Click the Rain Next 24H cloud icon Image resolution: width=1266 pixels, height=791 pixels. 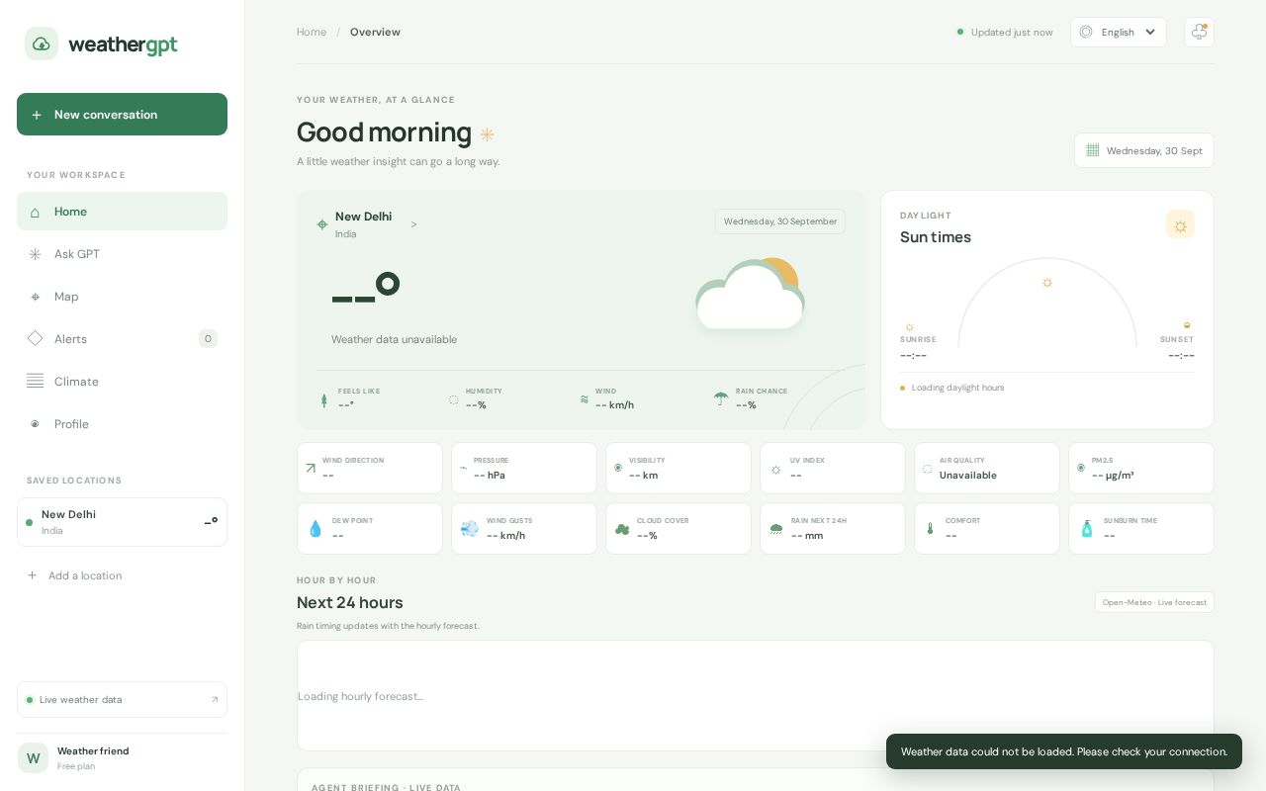pos(776,529)
